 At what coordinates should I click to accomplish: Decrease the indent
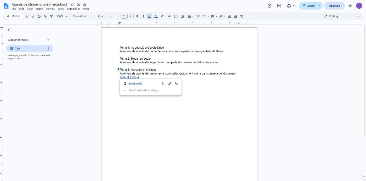[229, 16]
